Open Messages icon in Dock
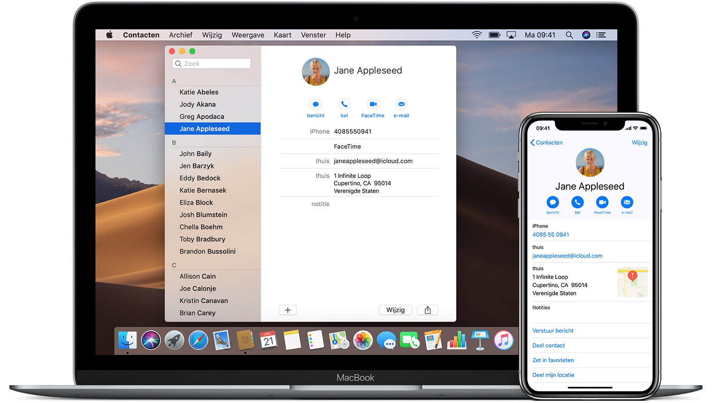The height and width of the screenshot is (403, 716). (x=386, y=340)
